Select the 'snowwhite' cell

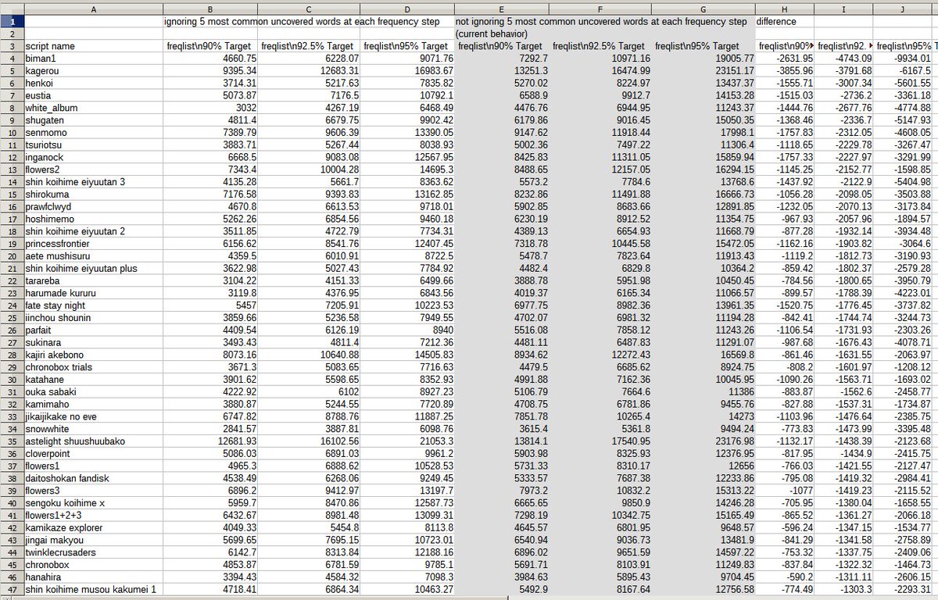coord(93,429)
